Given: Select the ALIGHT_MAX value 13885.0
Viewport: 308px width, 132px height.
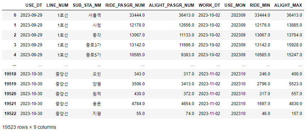Looking at the screenshot, I should (x=294, y=25).
